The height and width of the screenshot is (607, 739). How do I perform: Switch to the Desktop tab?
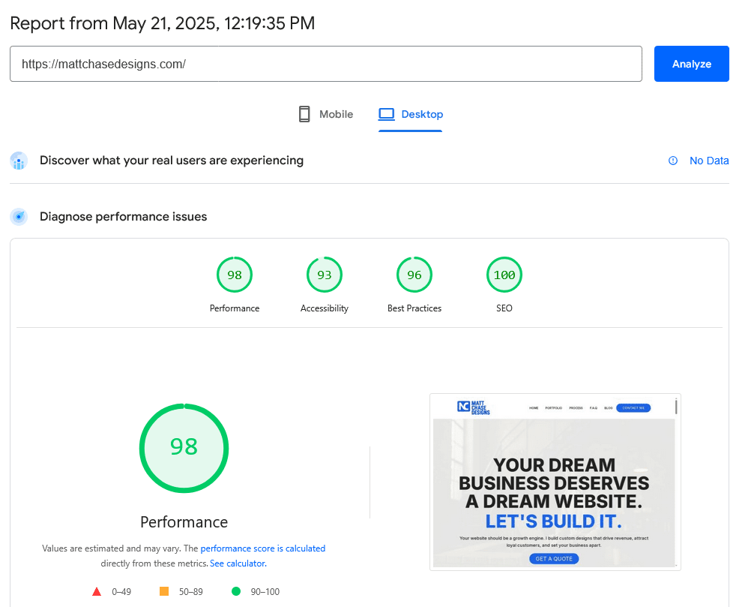[411, 114]
